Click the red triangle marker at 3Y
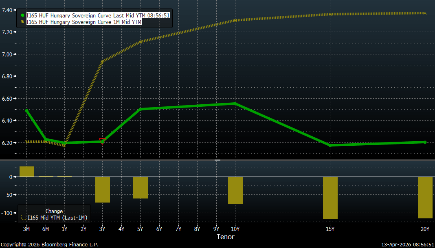The image size is (435, 248). click(x=102, y=141)
